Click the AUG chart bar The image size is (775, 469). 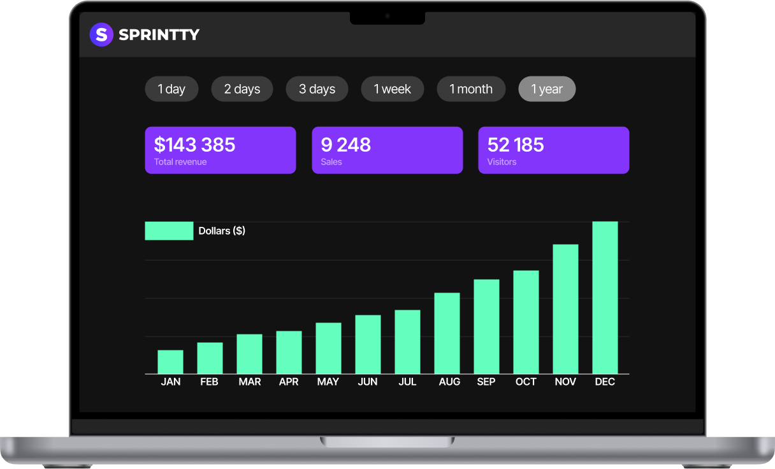click(x=447, y=333)
